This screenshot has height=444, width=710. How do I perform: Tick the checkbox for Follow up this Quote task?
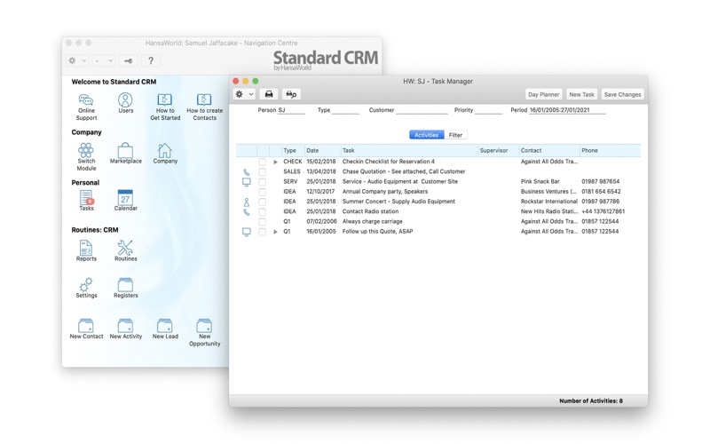click(262, 232)
